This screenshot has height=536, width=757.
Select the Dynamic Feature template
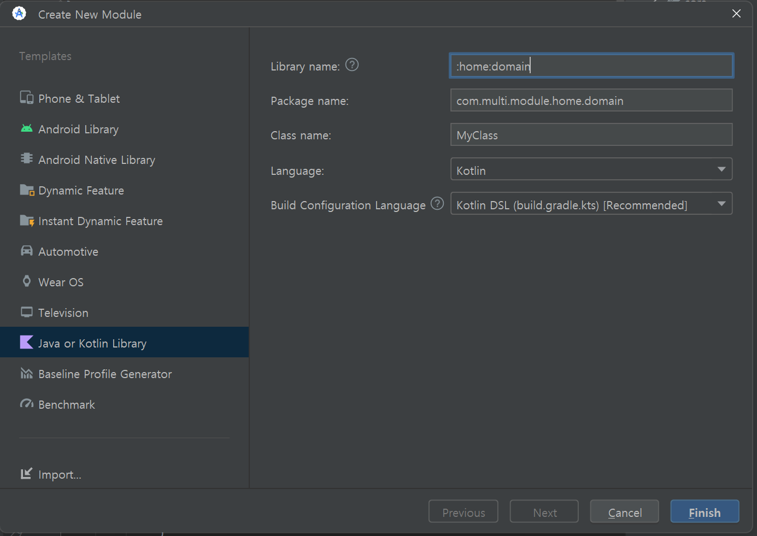pos(125,190)
